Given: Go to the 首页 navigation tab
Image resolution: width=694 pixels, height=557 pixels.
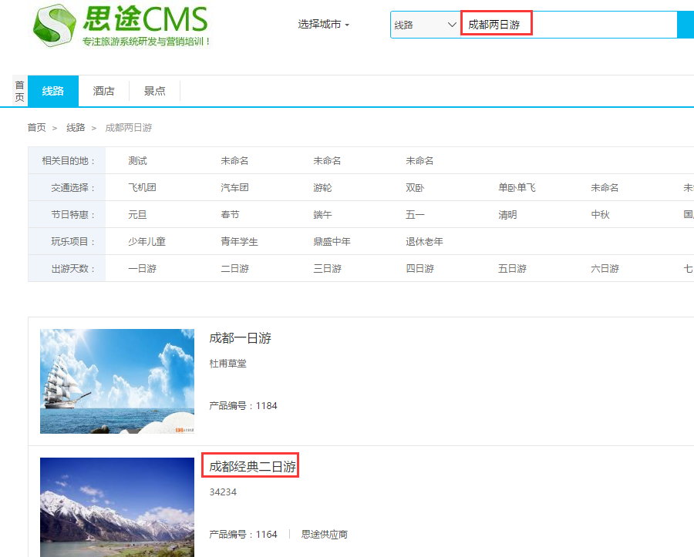Looking at the screenshot, I should click(20, 91).
